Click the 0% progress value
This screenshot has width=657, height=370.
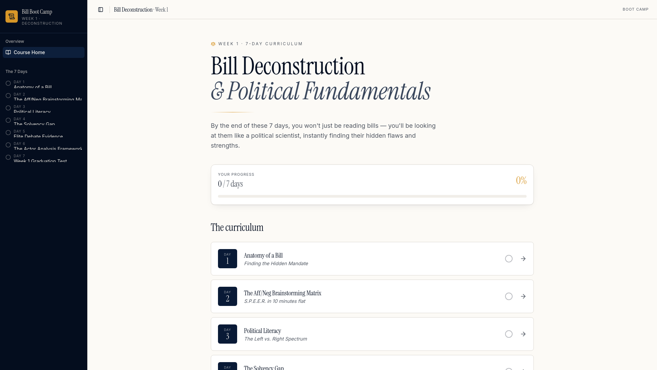pos(521,180)
